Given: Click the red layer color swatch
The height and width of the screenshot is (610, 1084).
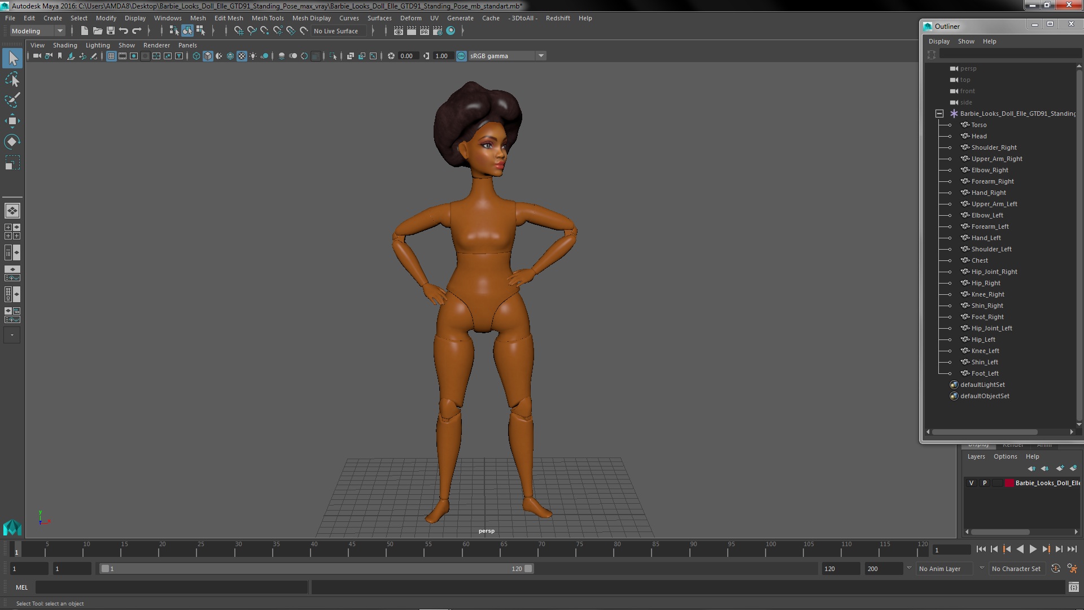Looking at the screenshot, I should tap(1009, 483).
